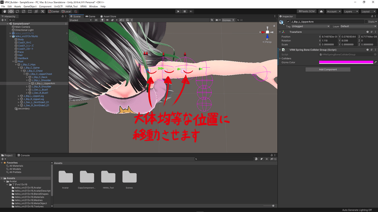Select the Scale tool in toolbar
This screenshot has height=212, width=378.
(x=23, y=11)
